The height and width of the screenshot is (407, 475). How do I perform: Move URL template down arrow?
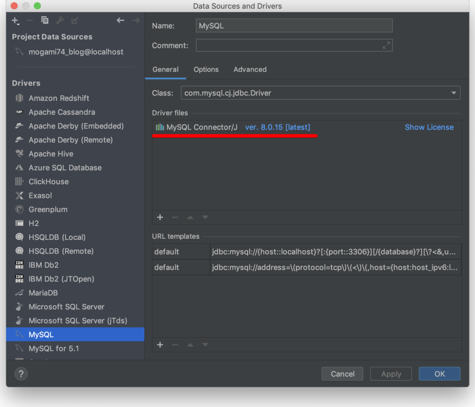[x=205, y=345]
